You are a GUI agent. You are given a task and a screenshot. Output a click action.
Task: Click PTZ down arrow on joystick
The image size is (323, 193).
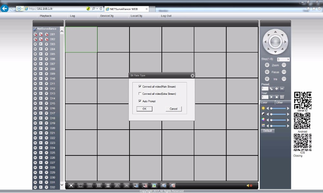[x=276, y=52]
